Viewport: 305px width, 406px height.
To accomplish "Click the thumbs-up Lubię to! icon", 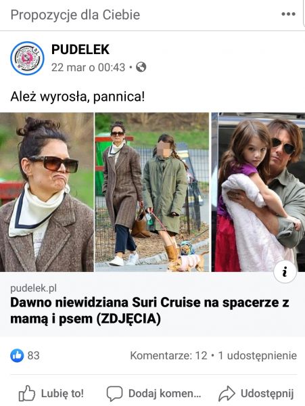I will (27, 393).
